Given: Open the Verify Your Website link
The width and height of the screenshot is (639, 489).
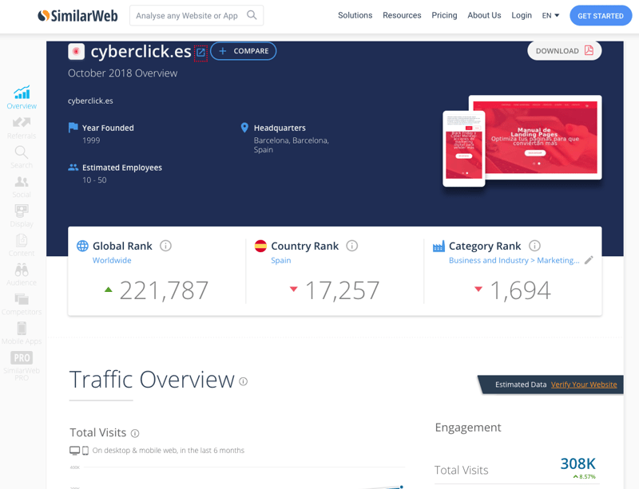Looking at the screenshot, I should click(583, 384).
